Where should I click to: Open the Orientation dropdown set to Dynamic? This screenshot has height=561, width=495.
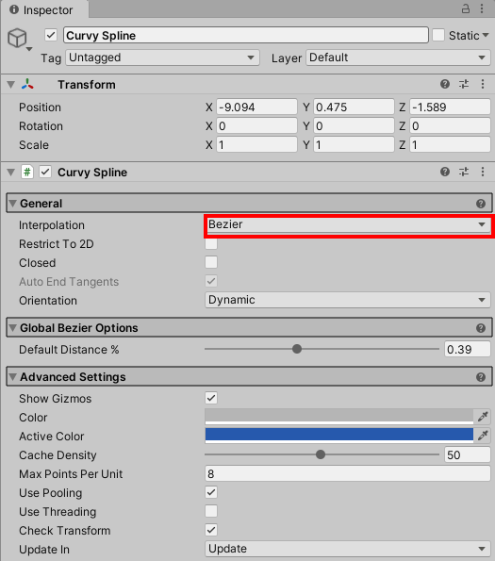point(348,300)
